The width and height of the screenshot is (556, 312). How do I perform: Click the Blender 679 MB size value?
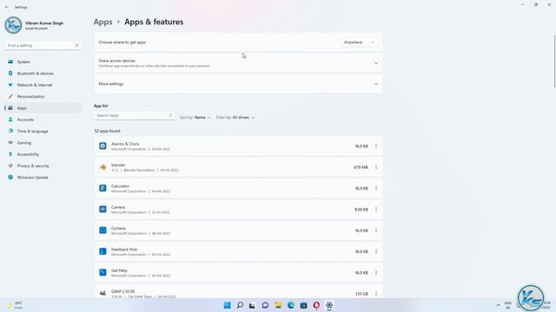click(361, 167)
